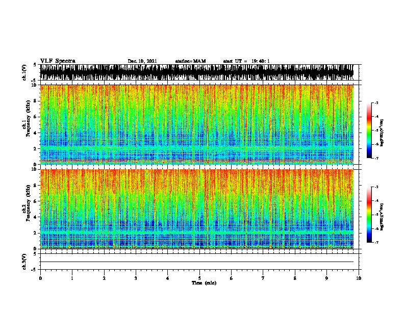The width and height of the screenshot is (404, 312).
Task: Click the "ch.3(V)" axis label
Action: [24, 262]
